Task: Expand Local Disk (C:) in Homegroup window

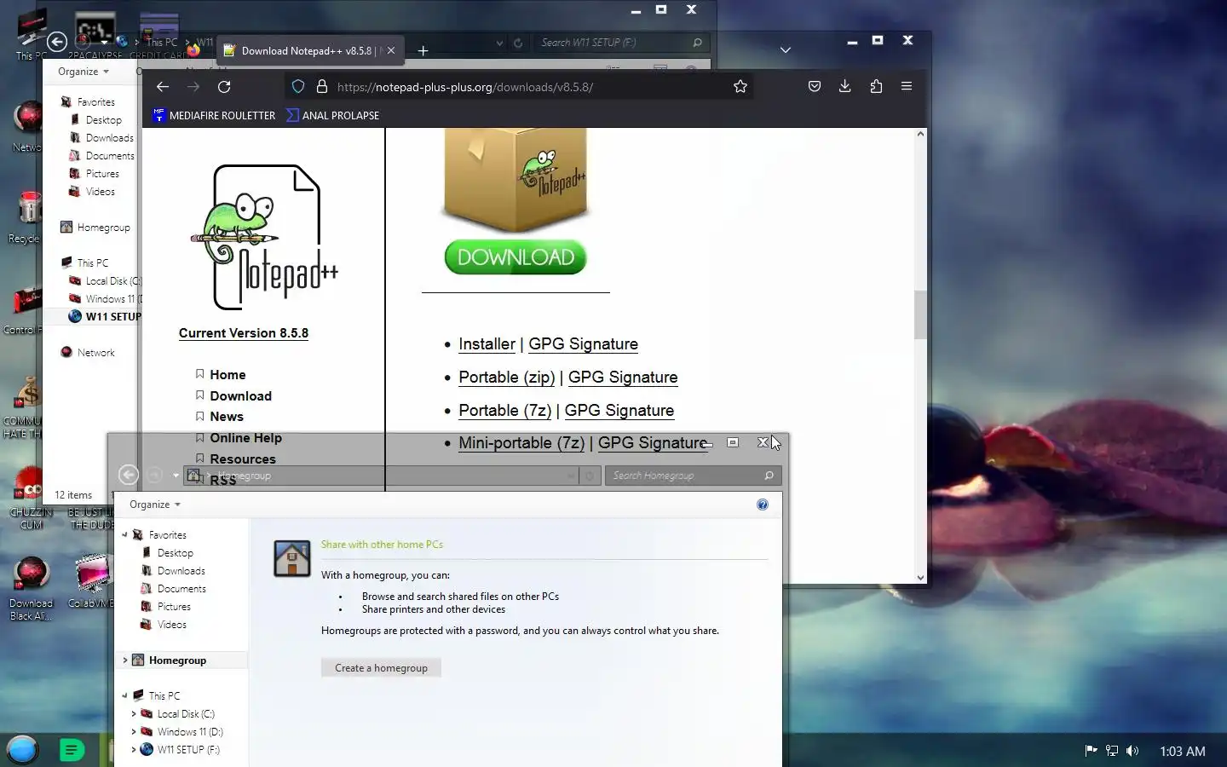Action: 134,714
